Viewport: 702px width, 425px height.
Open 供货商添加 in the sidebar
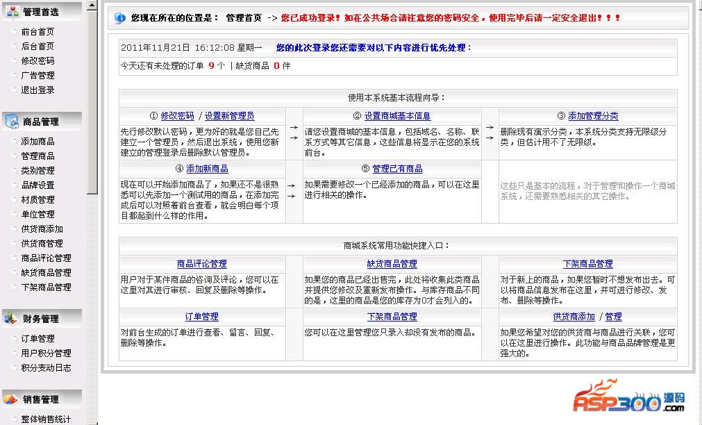point(42,229)
